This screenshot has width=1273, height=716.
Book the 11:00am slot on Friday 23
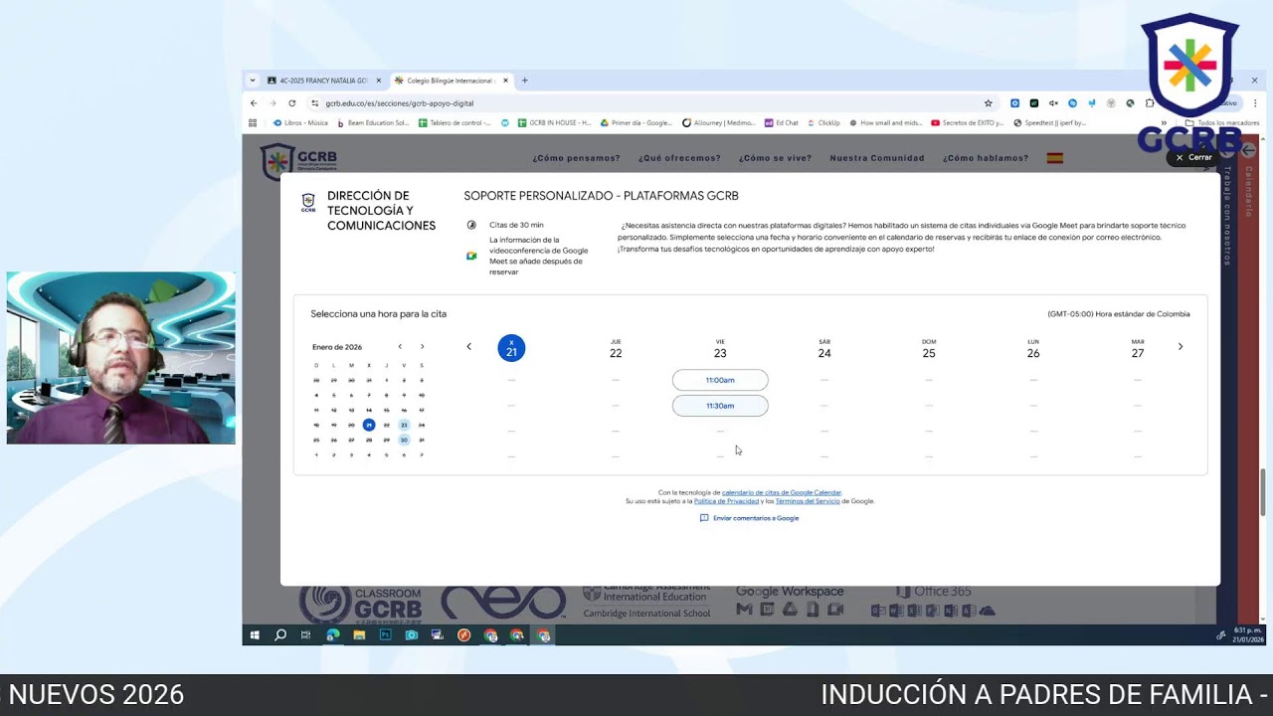pos(720,380)
